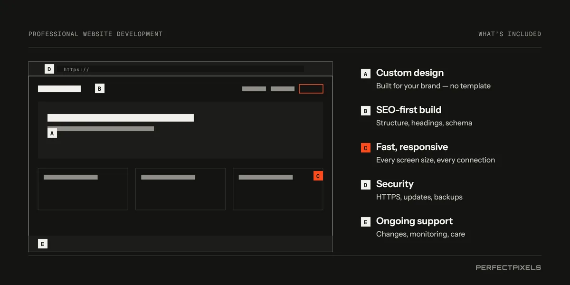Click the D label in the browser address bar

pyautogui.click(x=49, y=69)
